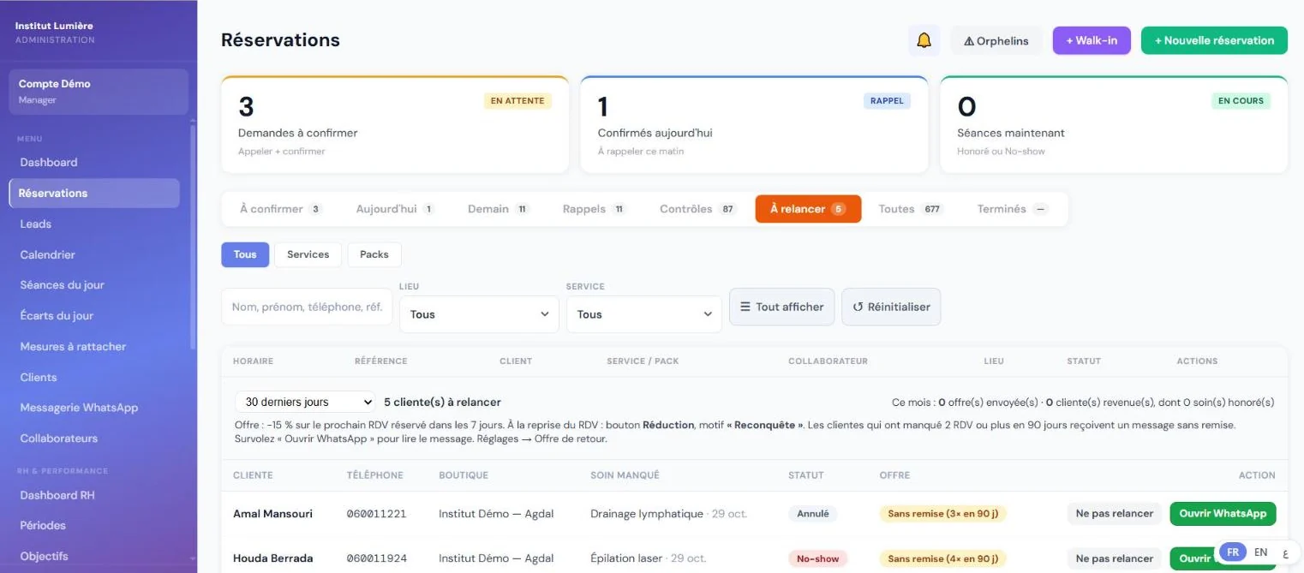
Task: Expand the Lieu dropdown
Action: click(x=480, y=314)
